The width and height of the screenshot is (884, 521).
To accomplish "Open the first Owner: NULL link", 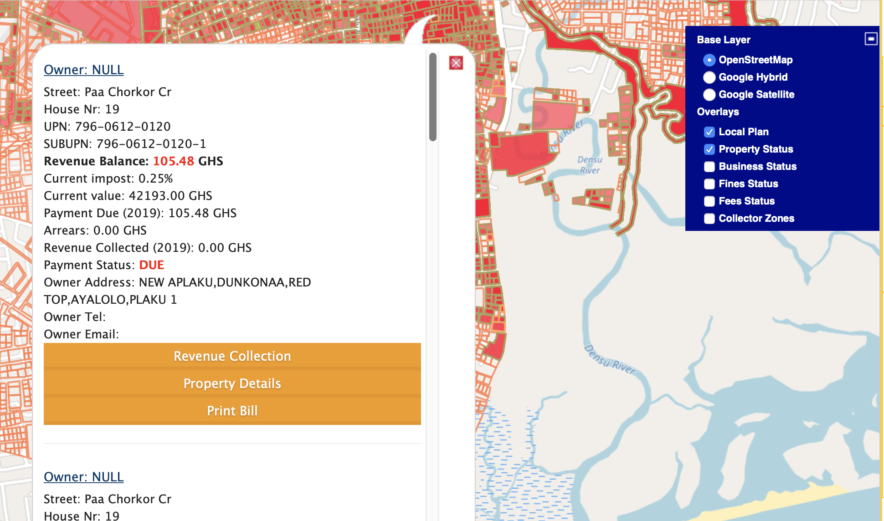I will (x=83, y=70).
